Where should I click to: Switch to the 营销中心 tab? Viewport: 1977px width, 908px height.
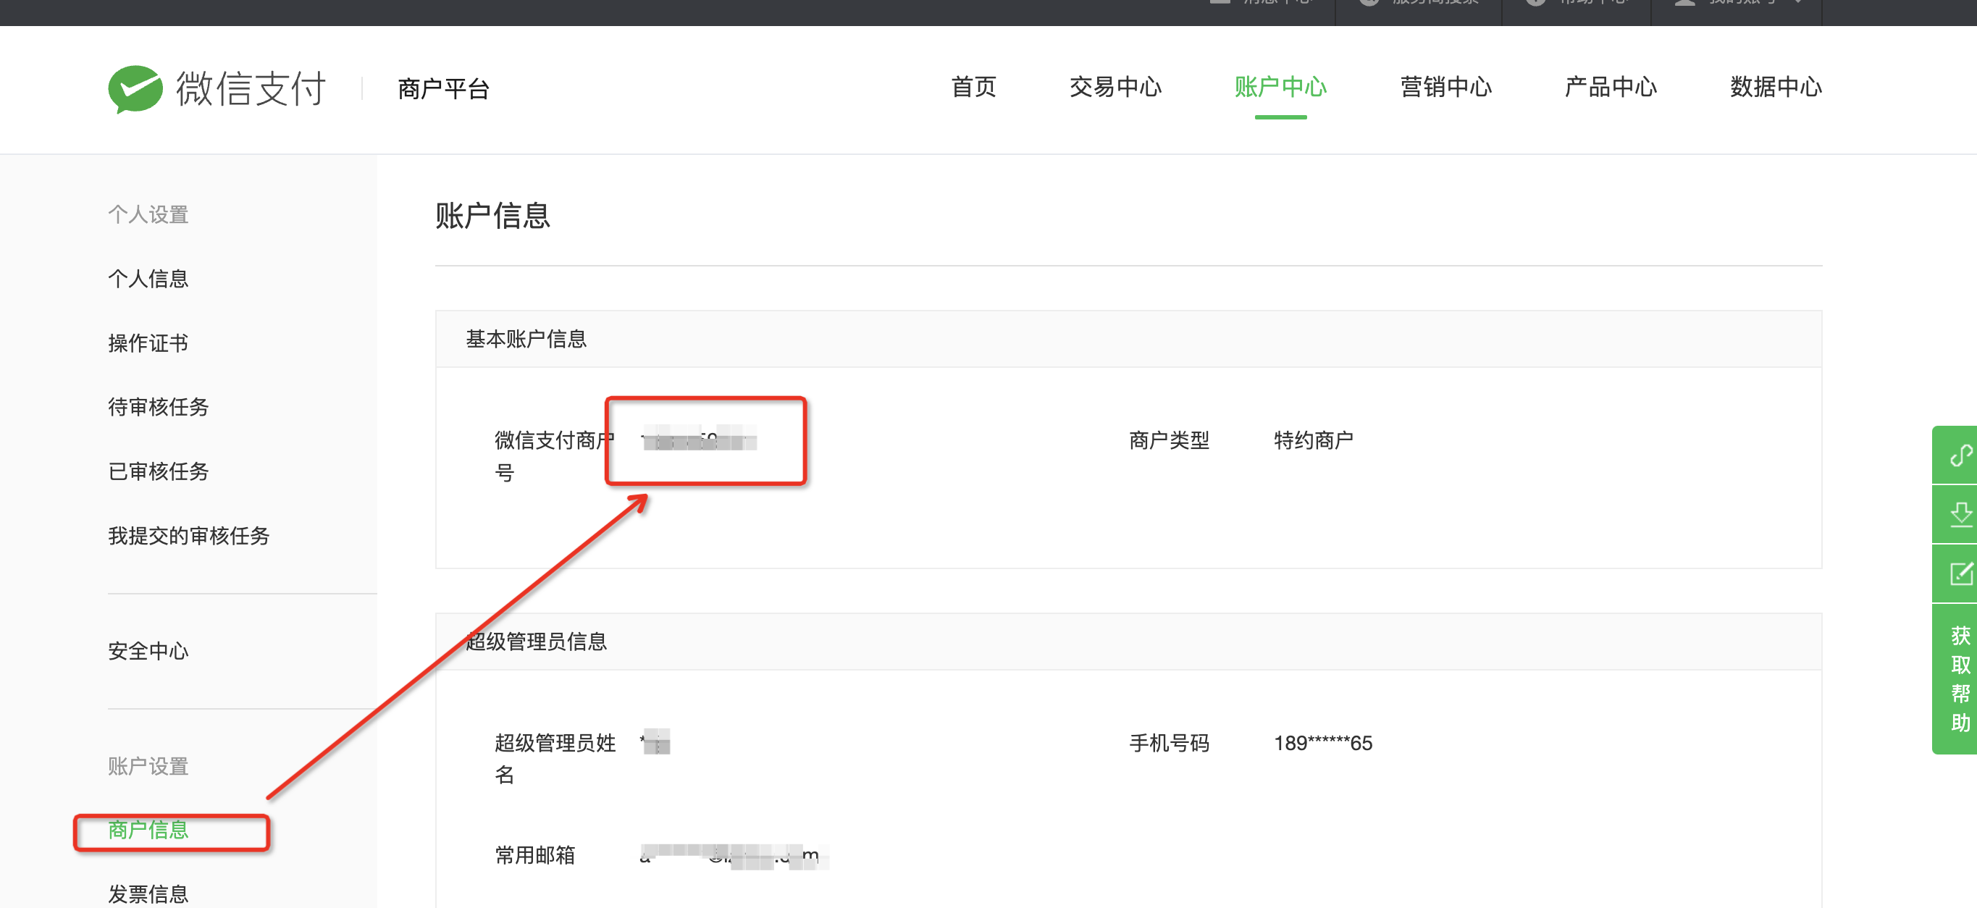[x=1446, y=88]
